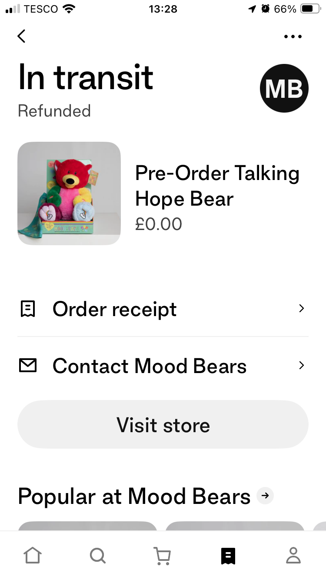Open the account profile tab
The width and height of the screenshot is (326, 580).
point(293,555)
